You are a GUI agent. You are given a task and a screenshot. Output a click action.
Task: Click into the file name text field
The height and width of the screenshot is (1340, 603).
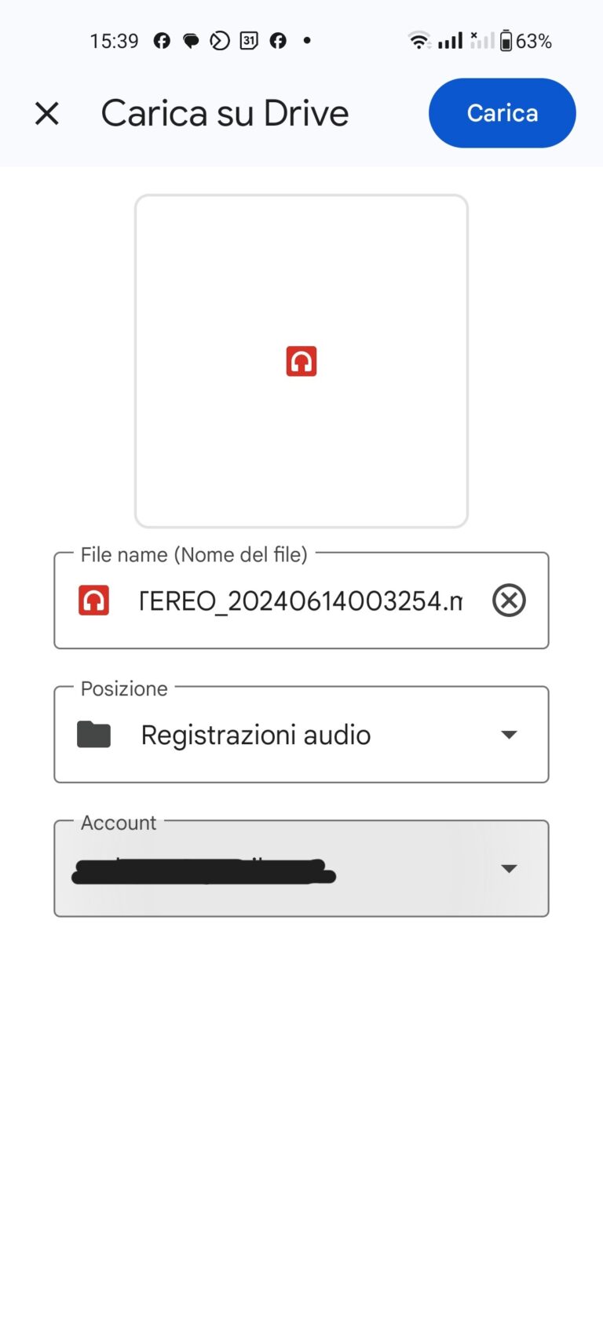coord(301,601)
